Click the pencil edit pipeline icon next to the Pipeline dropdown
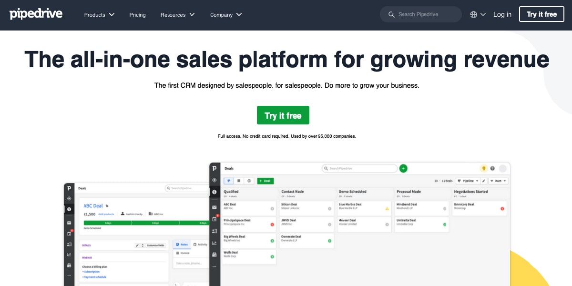 pyautogui.click(x=484, y=181)
